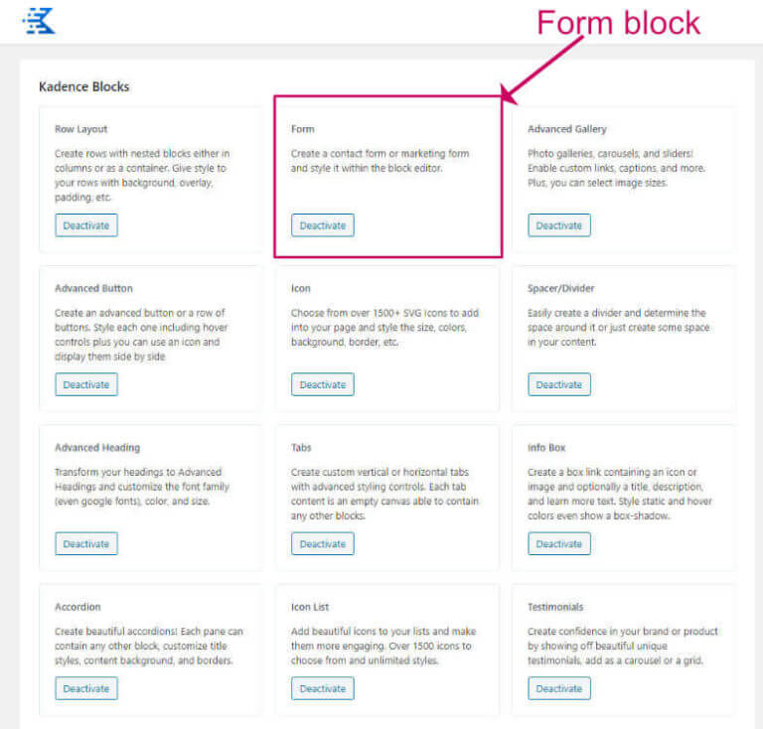Click the Form block title
Screen dimensions: 763x729
pyautogui.click(x=302, y=129)
